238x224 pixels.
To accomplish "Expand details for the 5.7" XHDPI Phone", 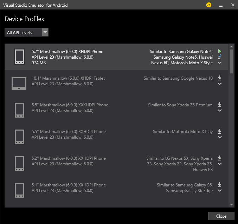I will (220, 63).
